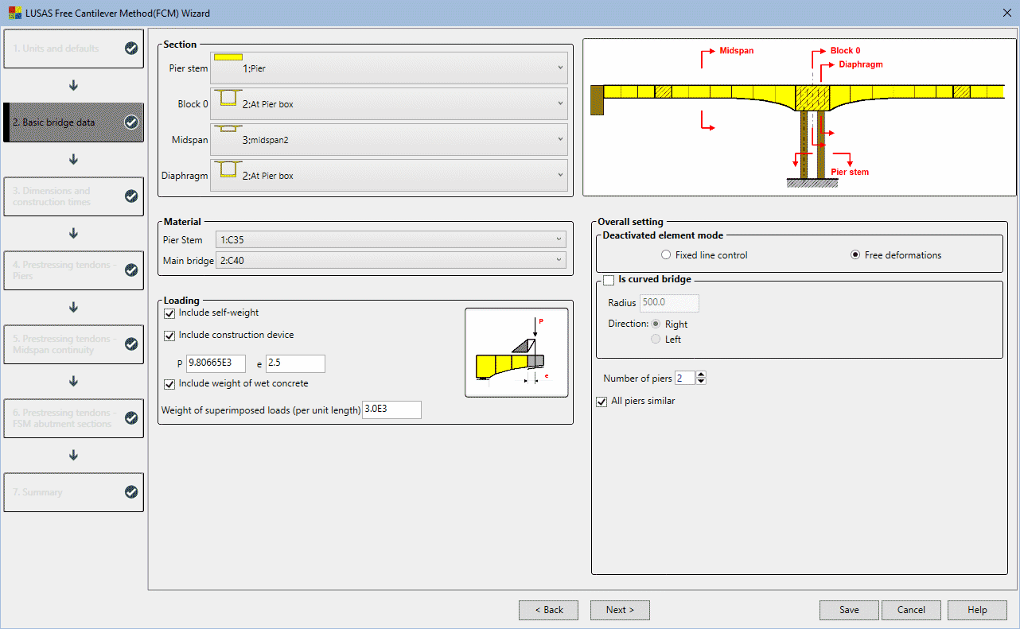Click checkmark icon on Summary step
This screenshot has height=629, width=1020.
point(131,492)
